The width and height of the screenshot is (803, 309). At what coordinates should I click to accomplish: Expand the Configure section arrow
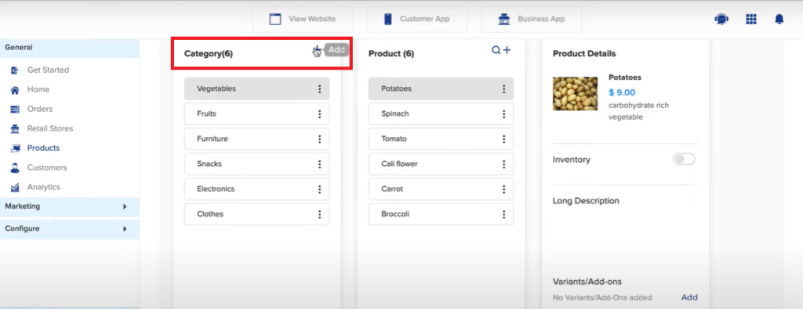pyautogui.click(x=125, y=228)
